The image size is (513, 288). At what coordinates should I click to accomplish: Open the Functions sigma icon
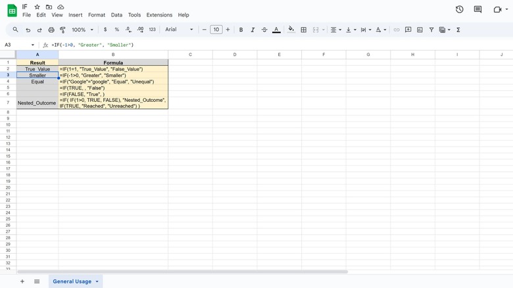click(x=458, y=30)
